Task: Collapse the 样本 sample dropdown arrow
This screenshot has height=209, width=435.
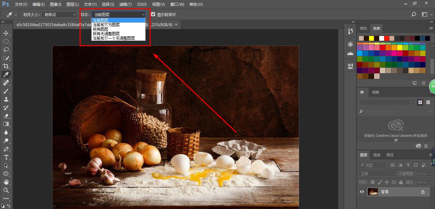Action: pyautogui.click(x=143, y=15)
